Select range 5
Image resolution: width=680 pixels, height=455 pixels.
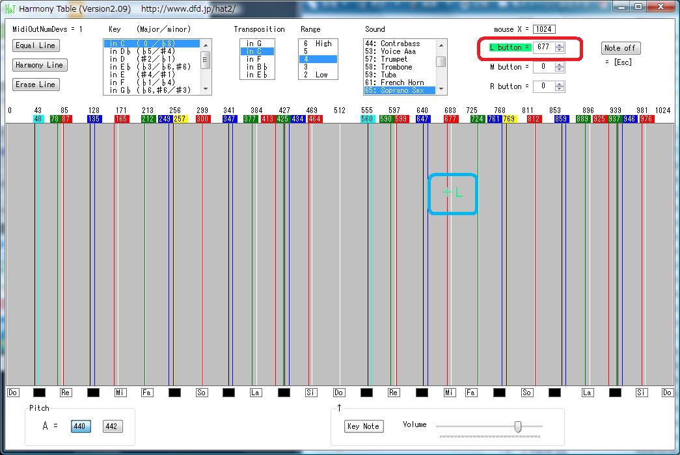[x=318, y=51]
